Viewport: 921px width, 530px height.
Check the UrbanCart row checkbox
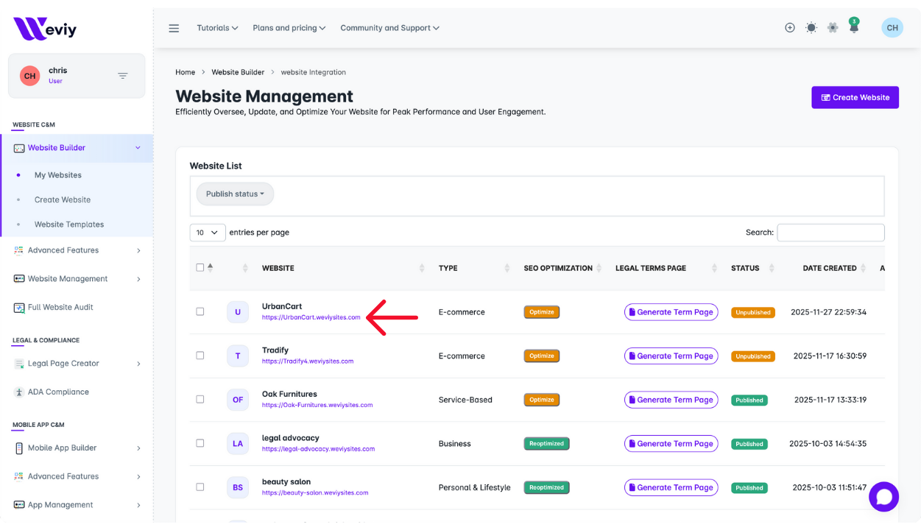tap(200, 311)
